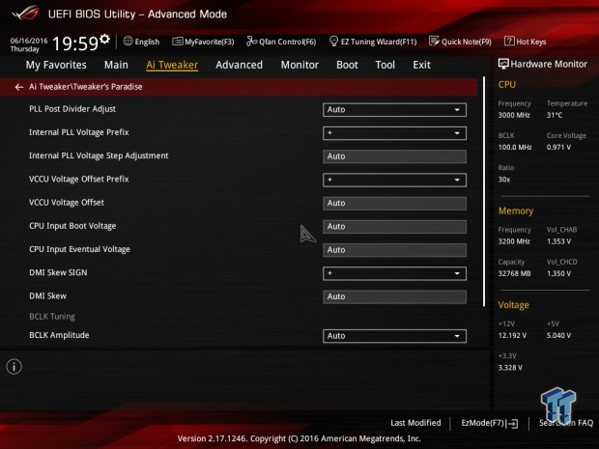Select the Exit tab
The height and width of the screenshot is (449, 599).
(421, 65)
